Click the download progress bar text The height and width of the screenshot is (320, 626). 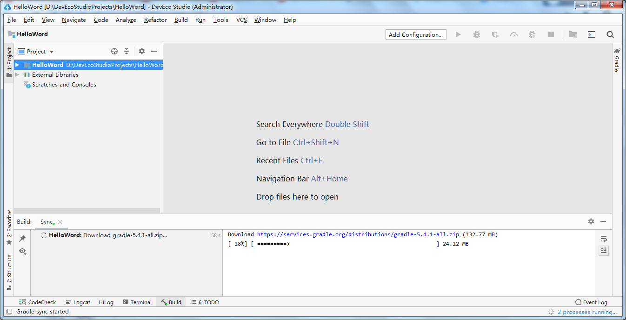tap(348, 244)
